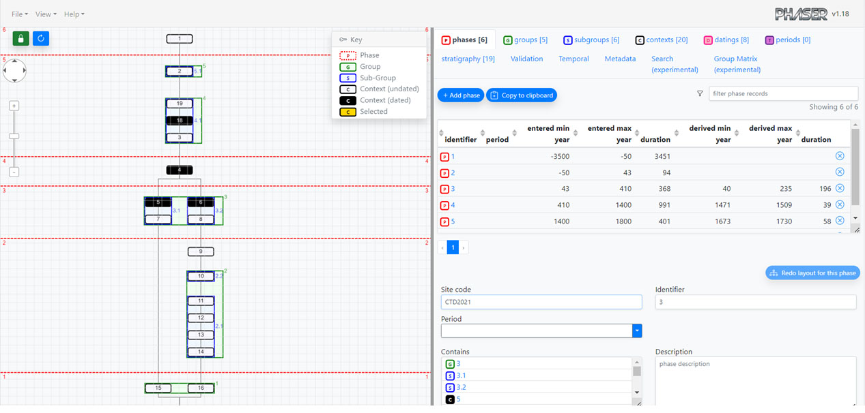Click the blue refresh diagram button
865x413 pixels.
pyautogui.click(x=41, y=38)
